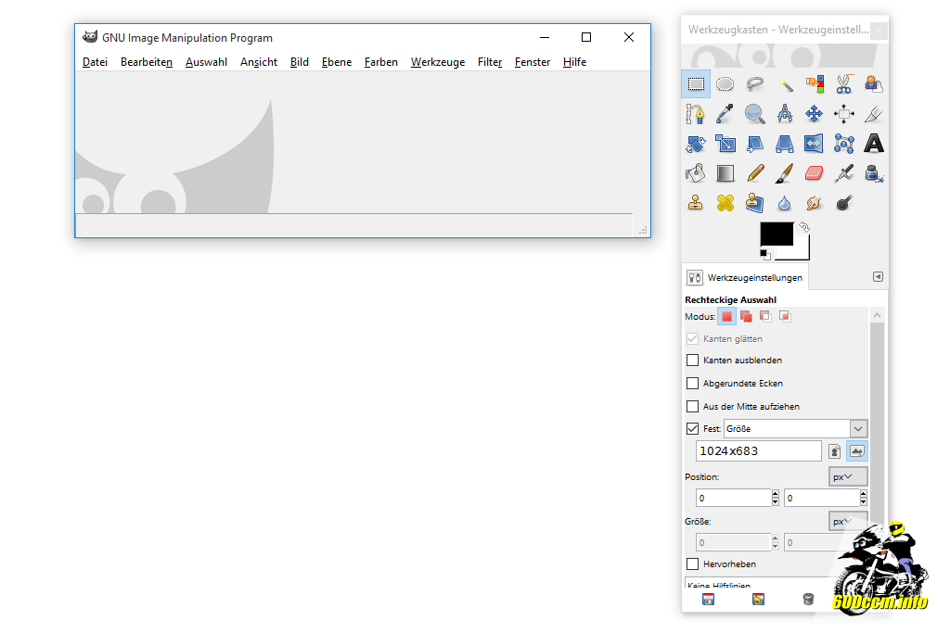950x633 pixels.
Task: Select the Heal tool
Action: (x=725, y=203)
